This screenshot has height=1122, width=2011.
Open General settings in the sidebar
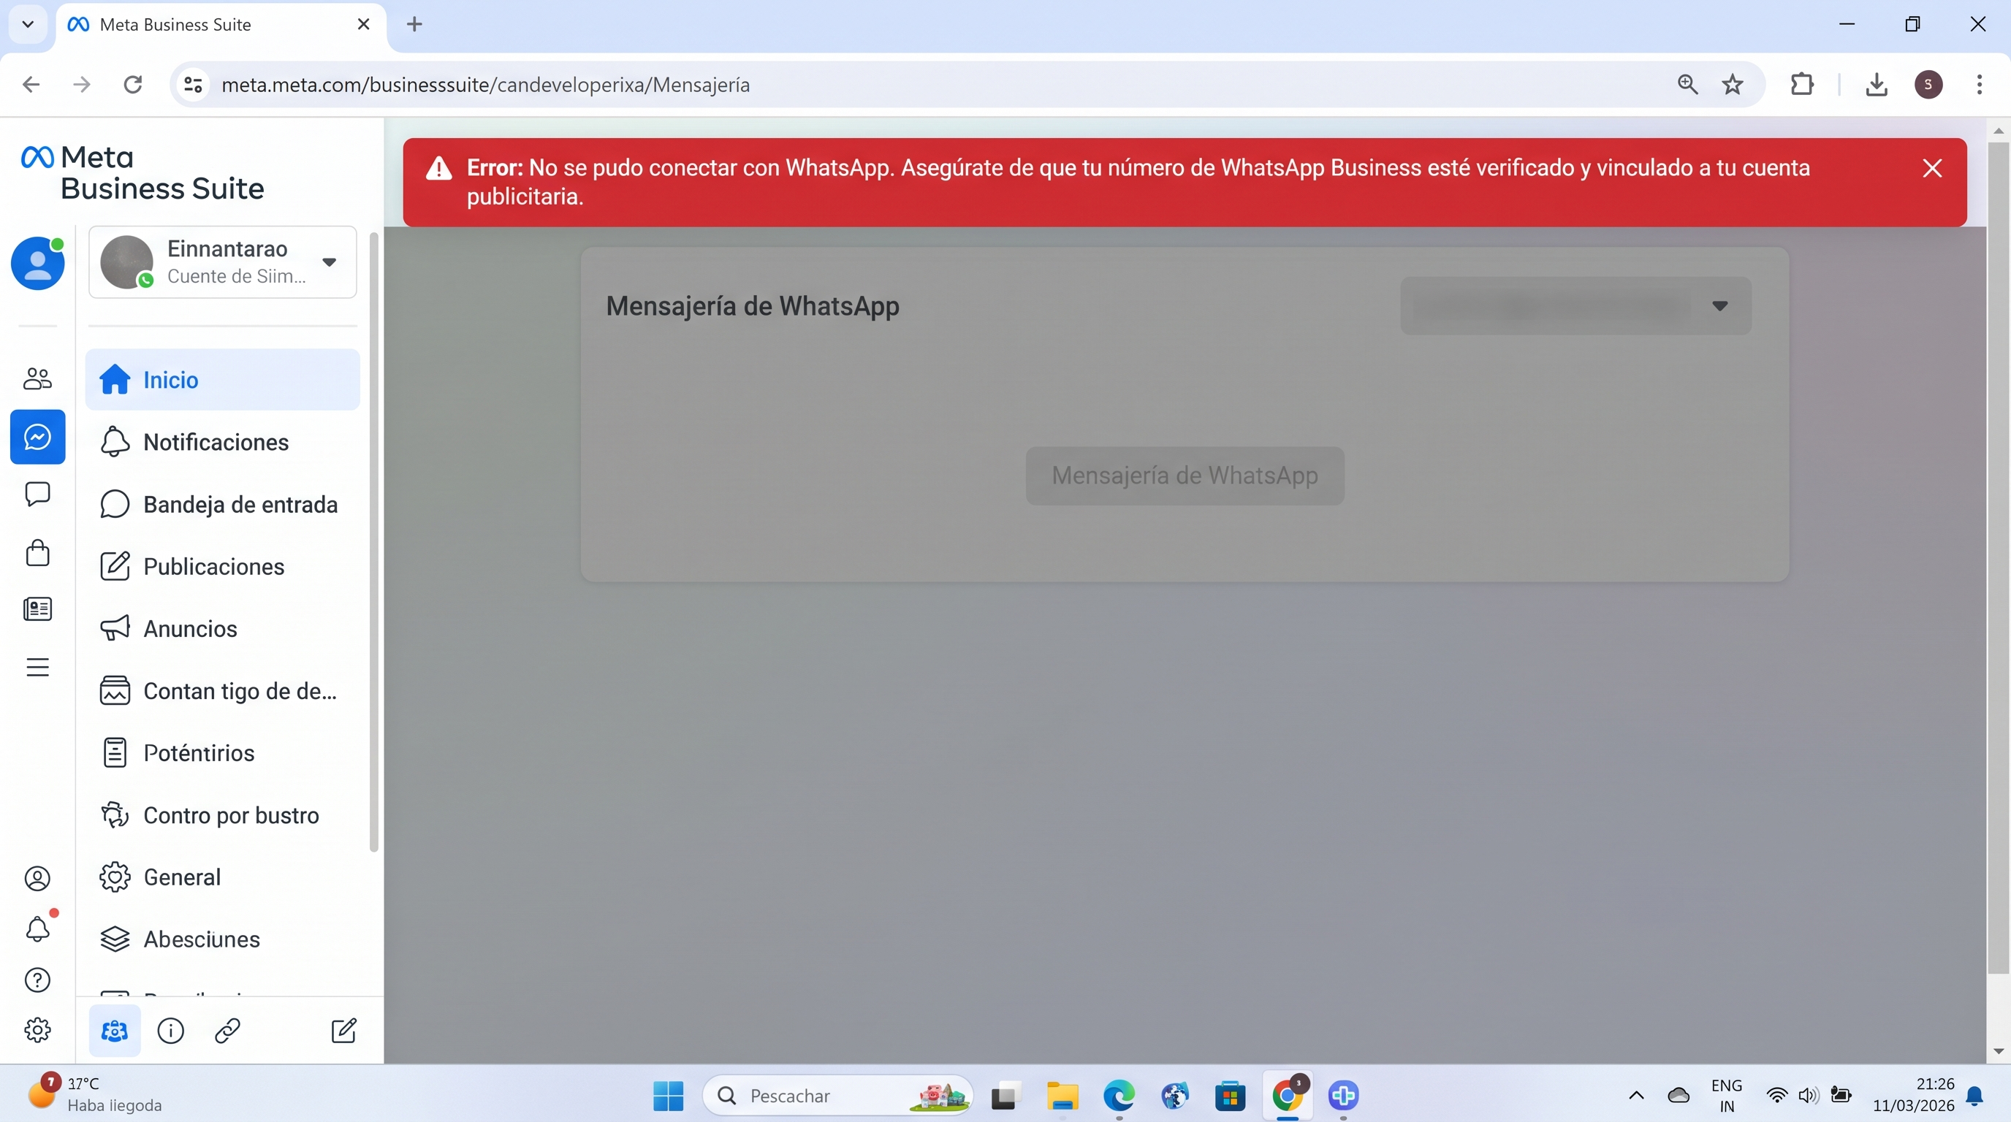(222, 877)
